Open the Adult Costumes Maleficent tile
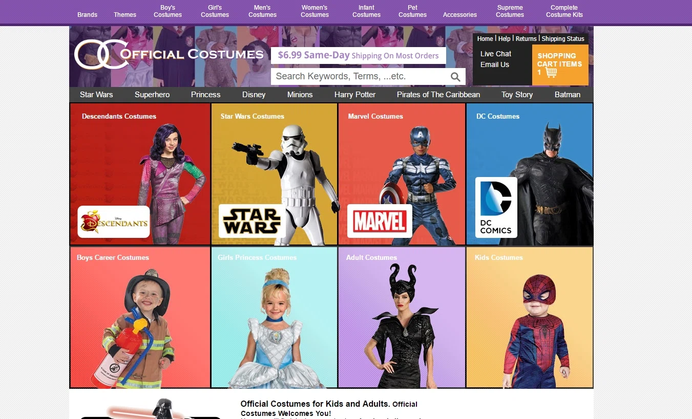Screen dimensions: 692x419 click(402, 318)
